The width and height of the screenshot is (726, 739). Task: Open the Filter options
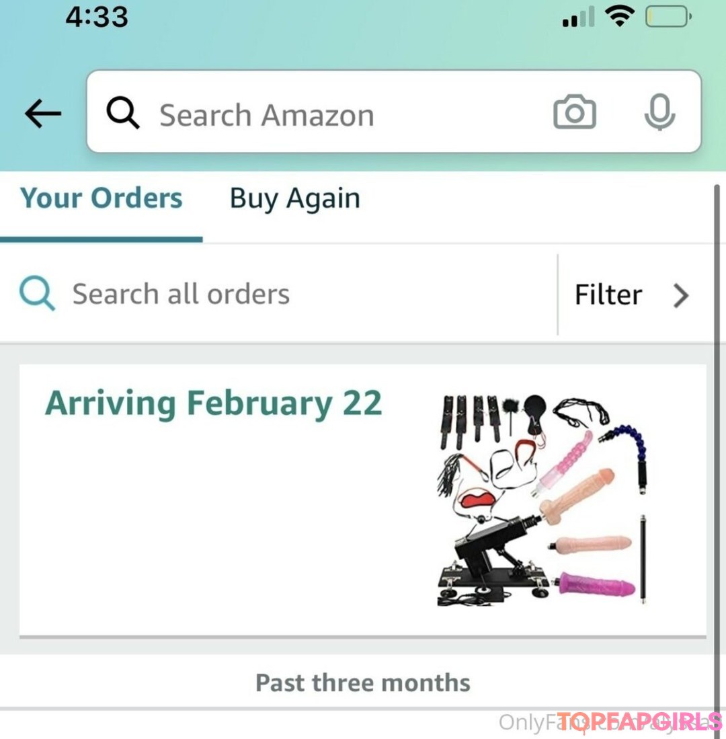tap(631, 295)
